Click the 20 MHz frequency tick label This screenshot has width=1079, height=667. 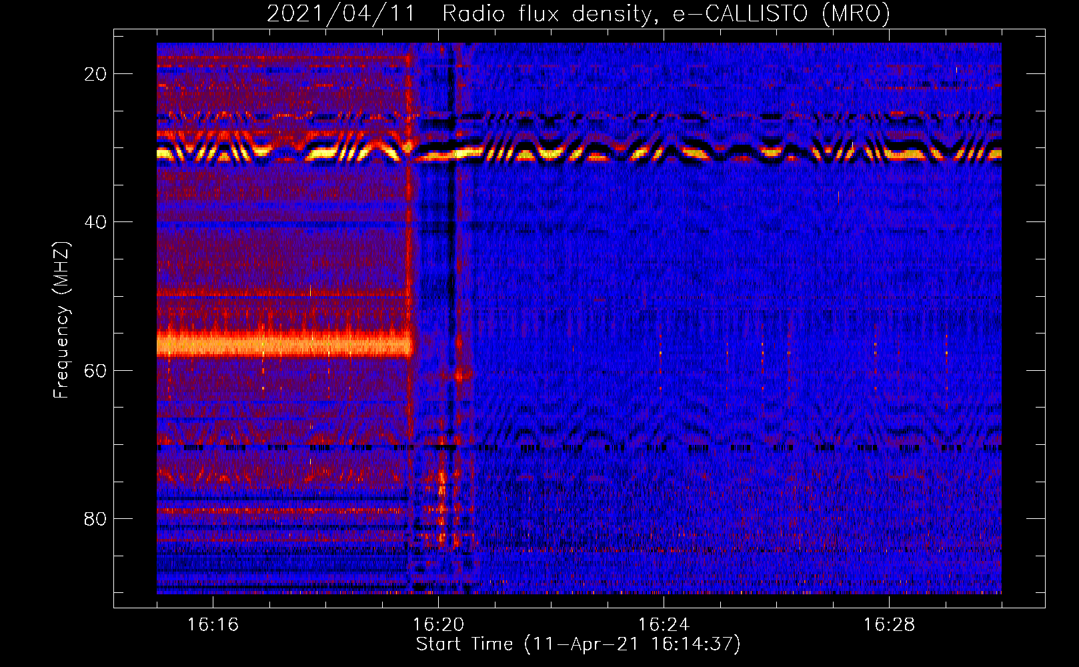pyautogui.click(x=96, y=74)
